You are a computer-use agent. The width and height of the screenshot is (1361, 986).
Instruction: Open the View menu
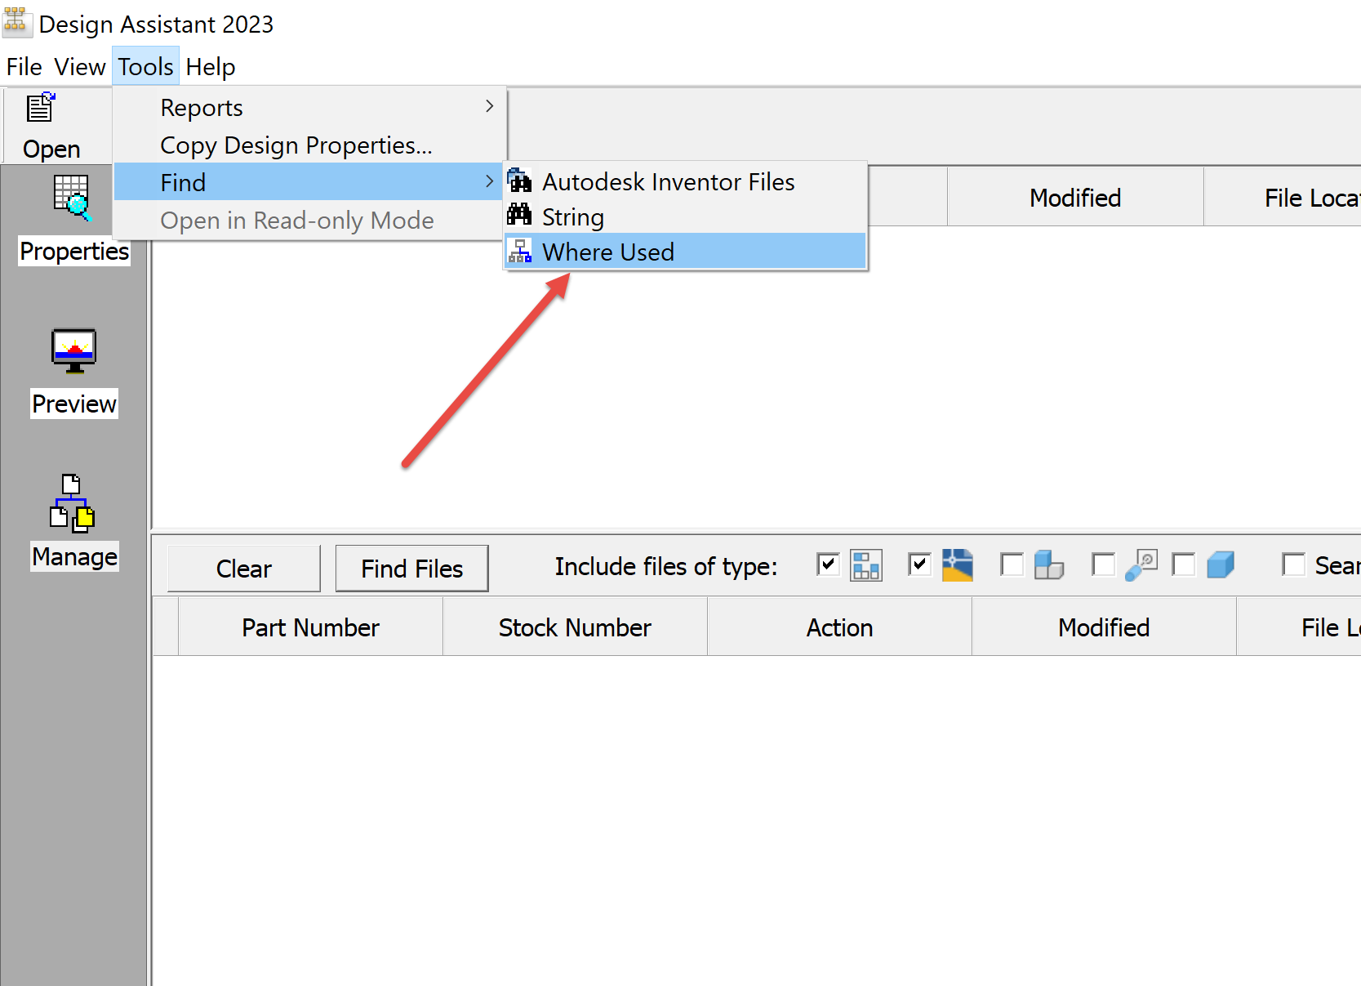pyautogui.click(x=79, y=66)
